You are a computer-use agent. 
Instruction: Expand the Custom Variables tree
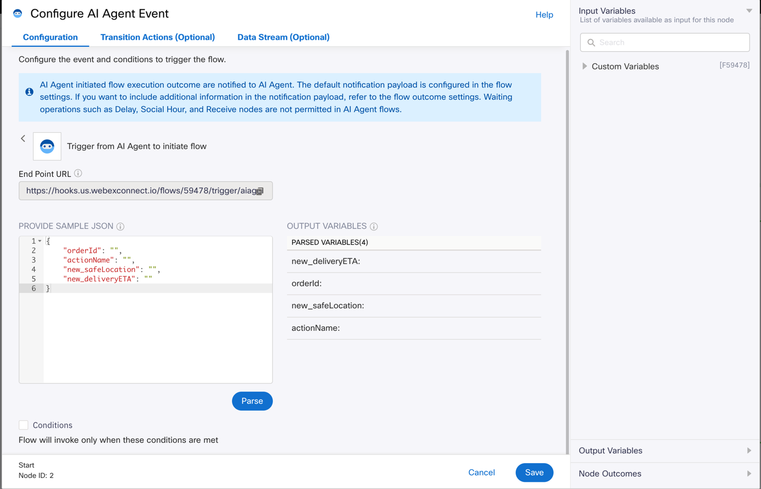(x=585, y=67)
